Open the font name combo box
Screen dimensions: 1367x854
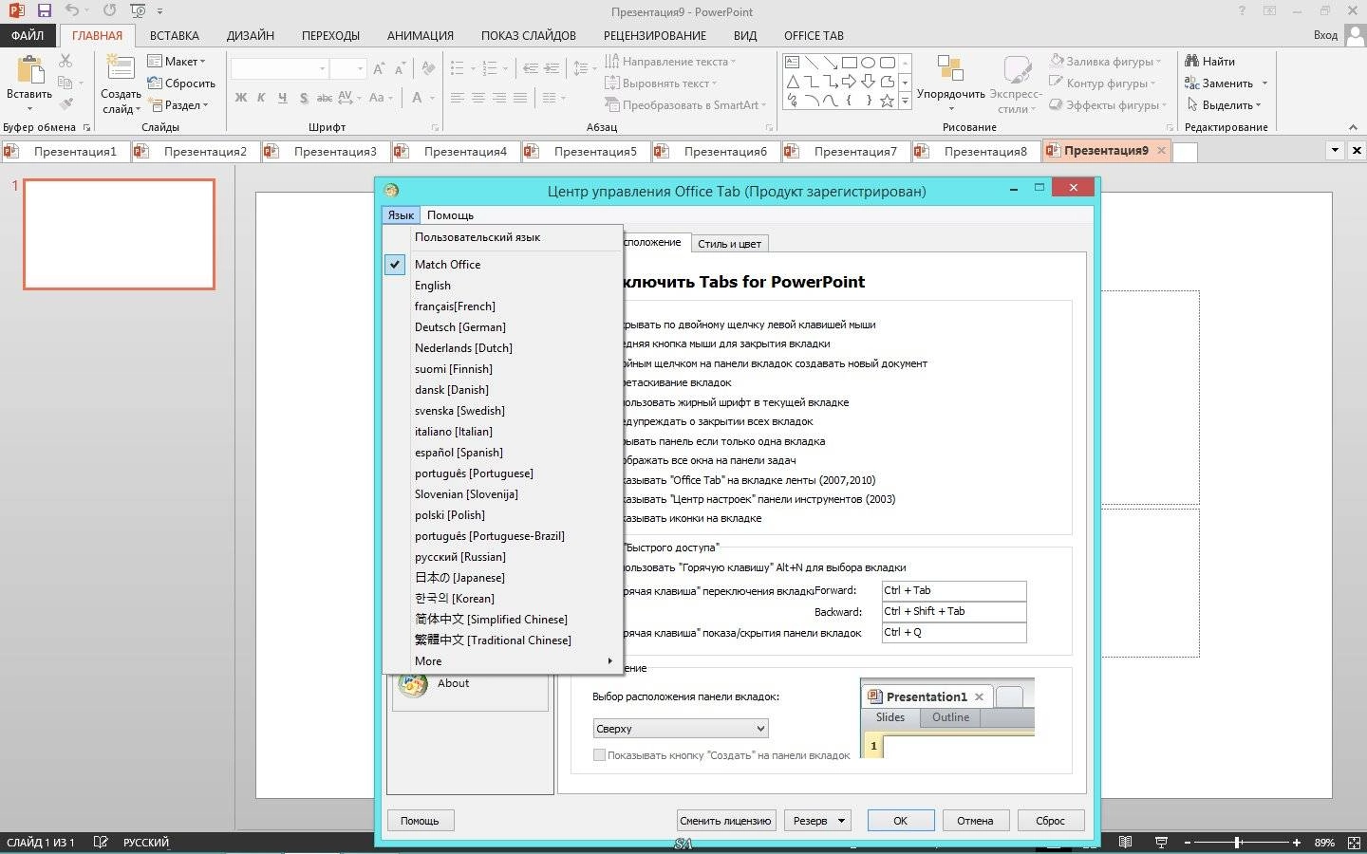point(280,68)
